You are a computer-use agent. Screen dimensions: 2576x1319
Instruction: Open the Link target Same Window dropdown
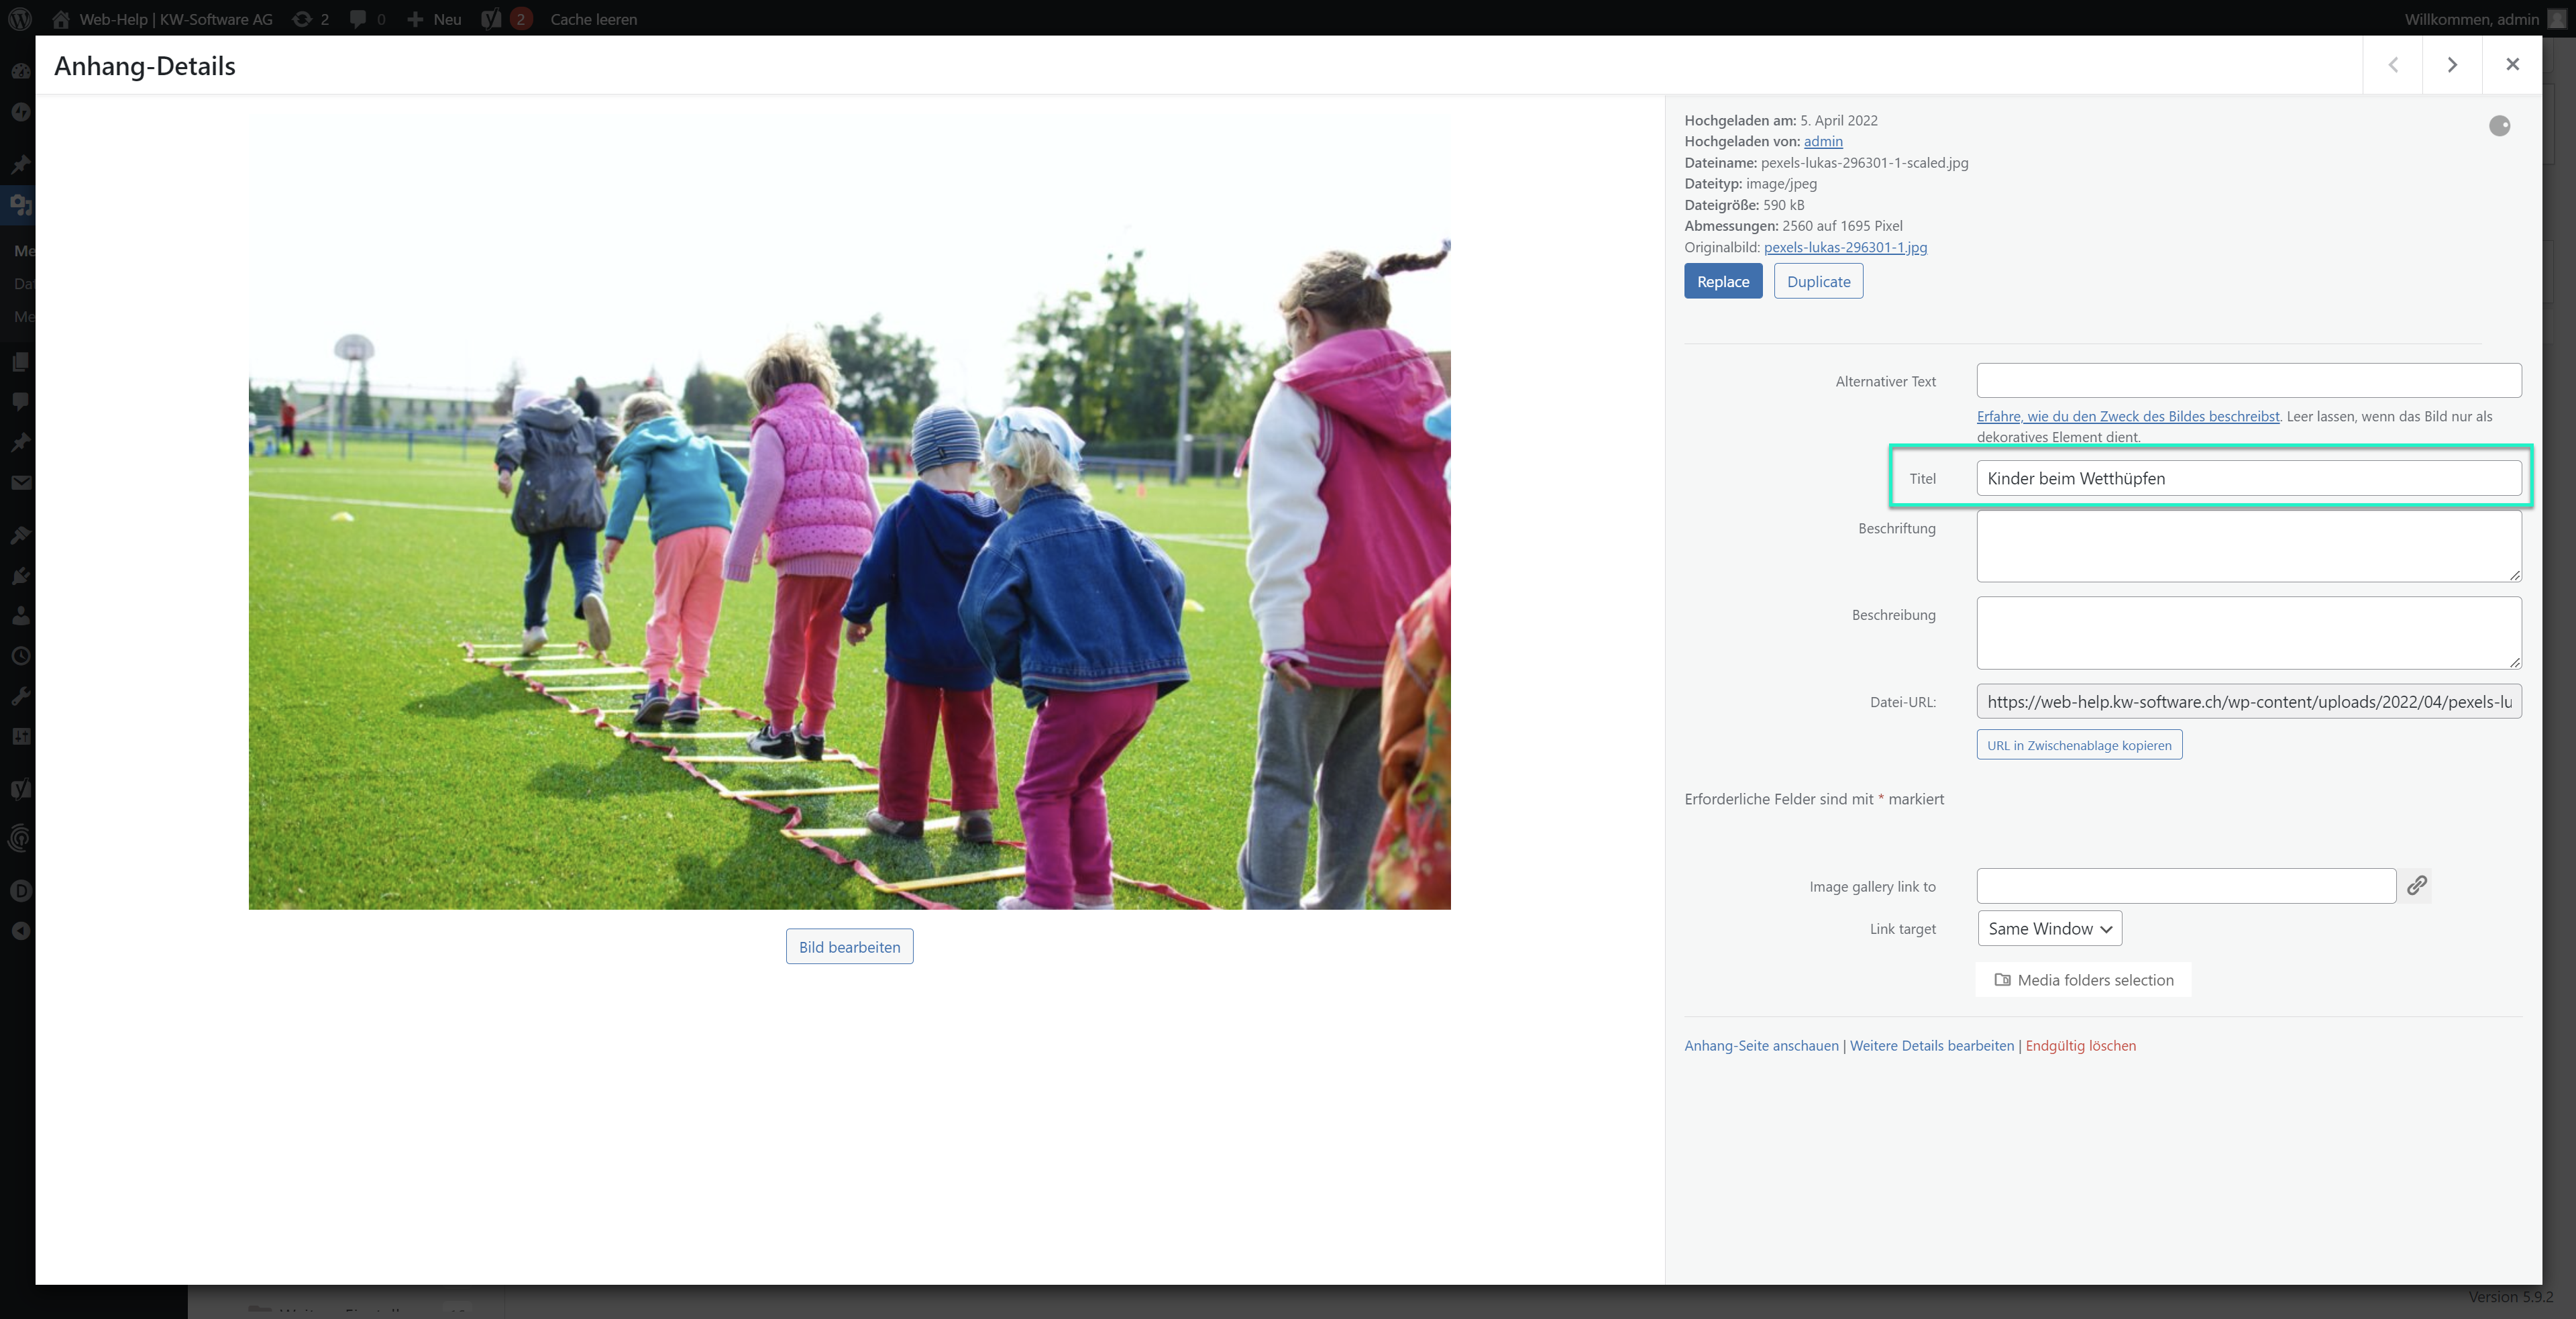point(2049,929)
